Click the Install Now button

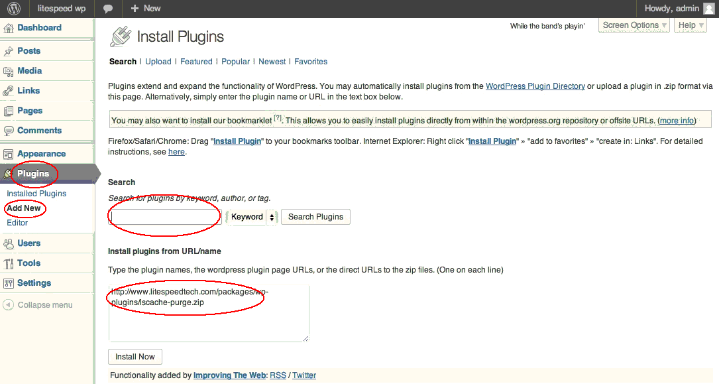click(135, 357)
